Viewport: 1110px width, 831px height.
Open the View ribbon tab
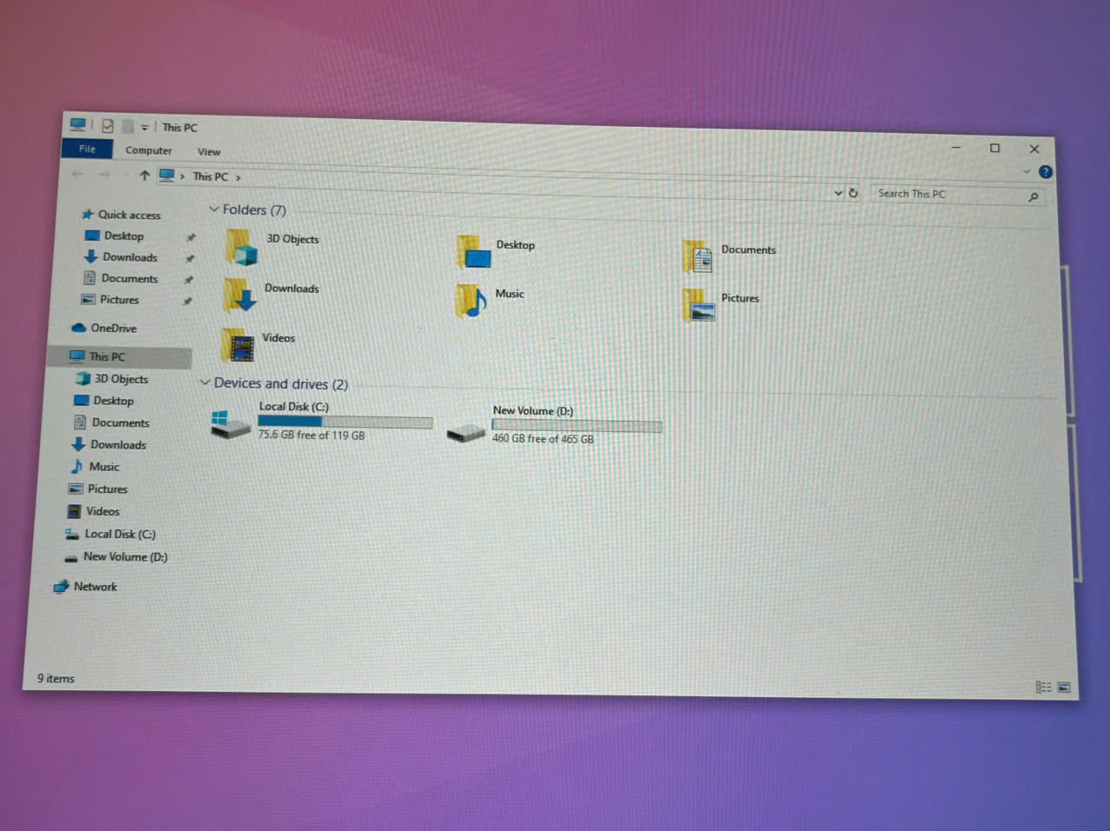click(x=209, y=151)
